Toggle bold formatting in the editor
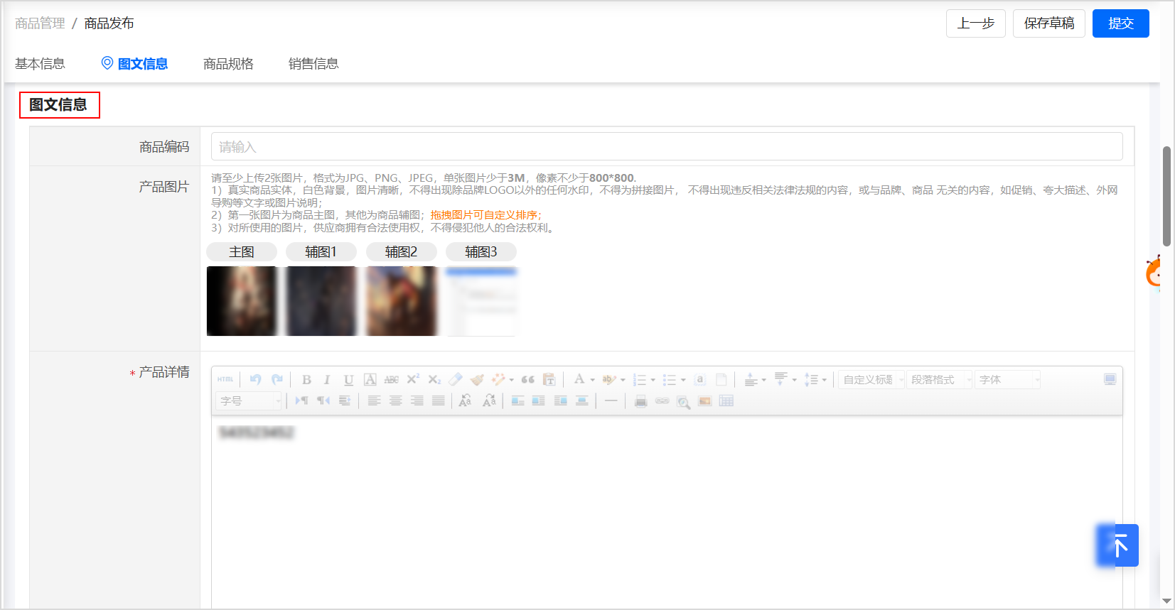Image resolution: width=1175 pixels, height=610 pixels. pos(306,380)
